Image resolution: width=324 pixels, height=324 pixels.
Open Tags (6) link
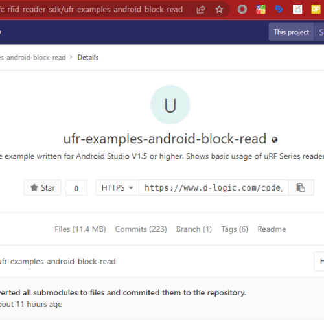pos(235,229)
